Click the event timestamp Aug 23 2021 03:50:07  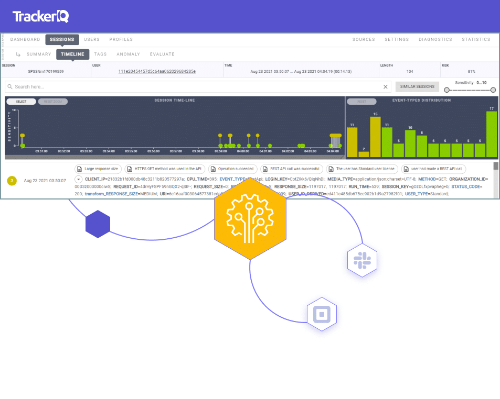coord(45,181)
